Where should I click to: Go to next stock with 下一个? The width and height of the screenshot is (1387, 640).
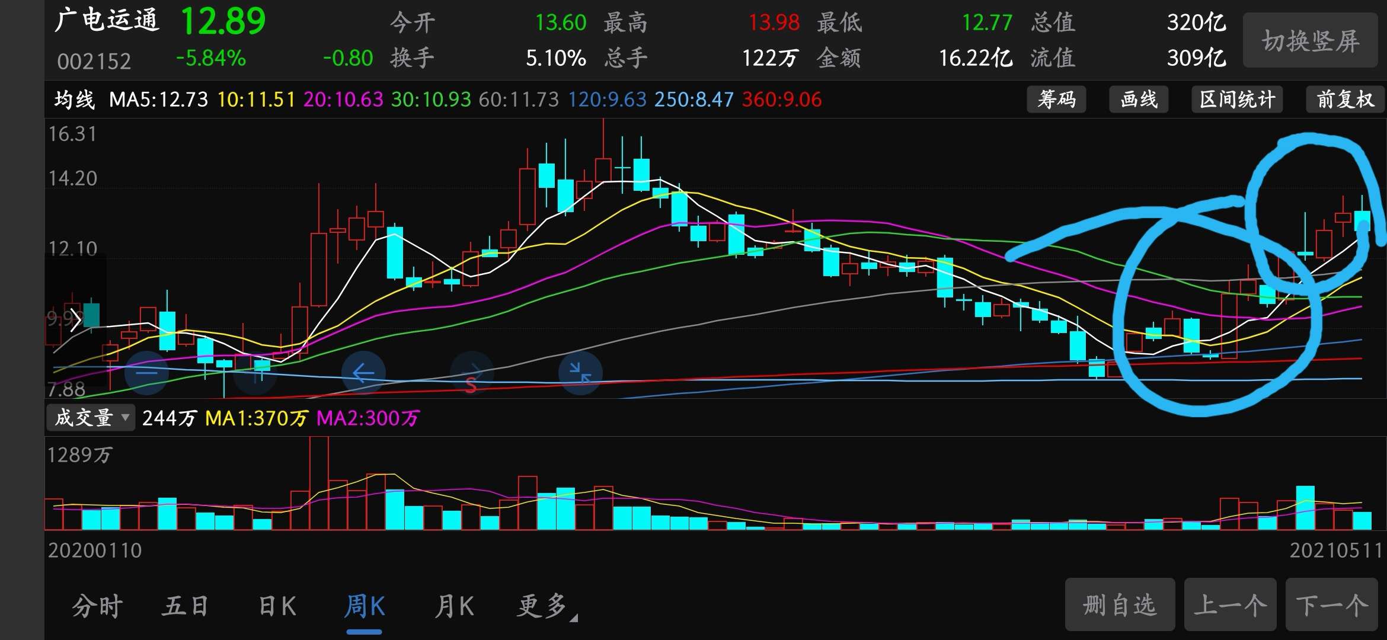pos(1332,605)
